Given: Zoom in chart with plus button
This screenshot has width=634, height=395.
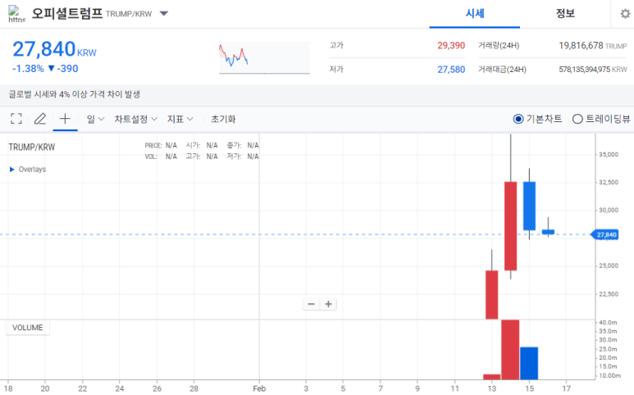Looking at the screenshot, I should pyautogui.click(x=328, y=304).
